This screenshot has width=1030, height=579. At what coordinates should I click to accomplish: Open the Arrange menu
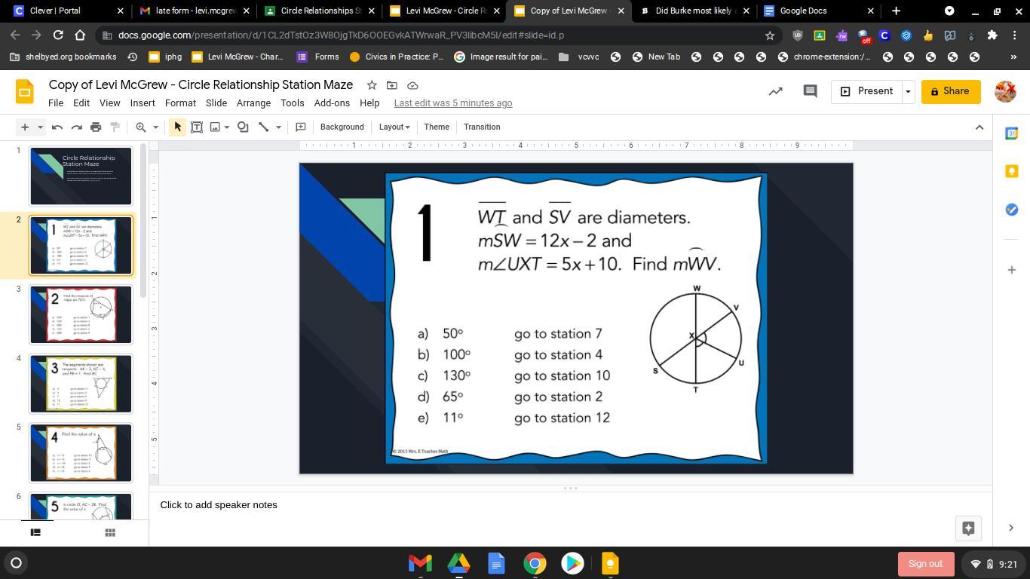point(253,103)
